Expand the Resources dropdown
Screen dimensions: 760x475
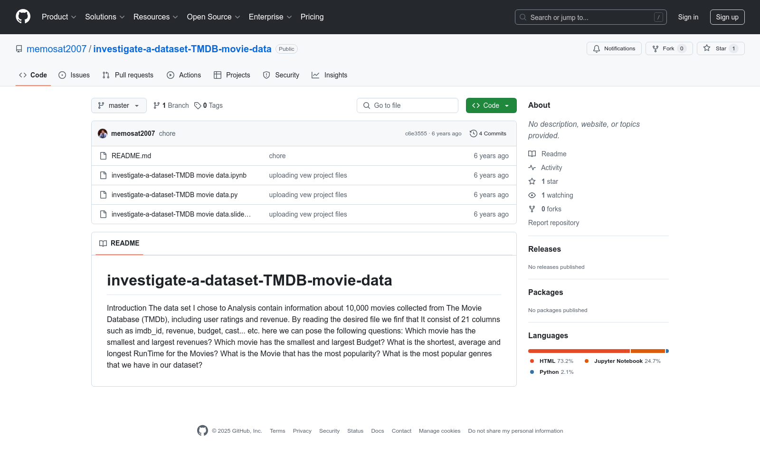point(156,17)
